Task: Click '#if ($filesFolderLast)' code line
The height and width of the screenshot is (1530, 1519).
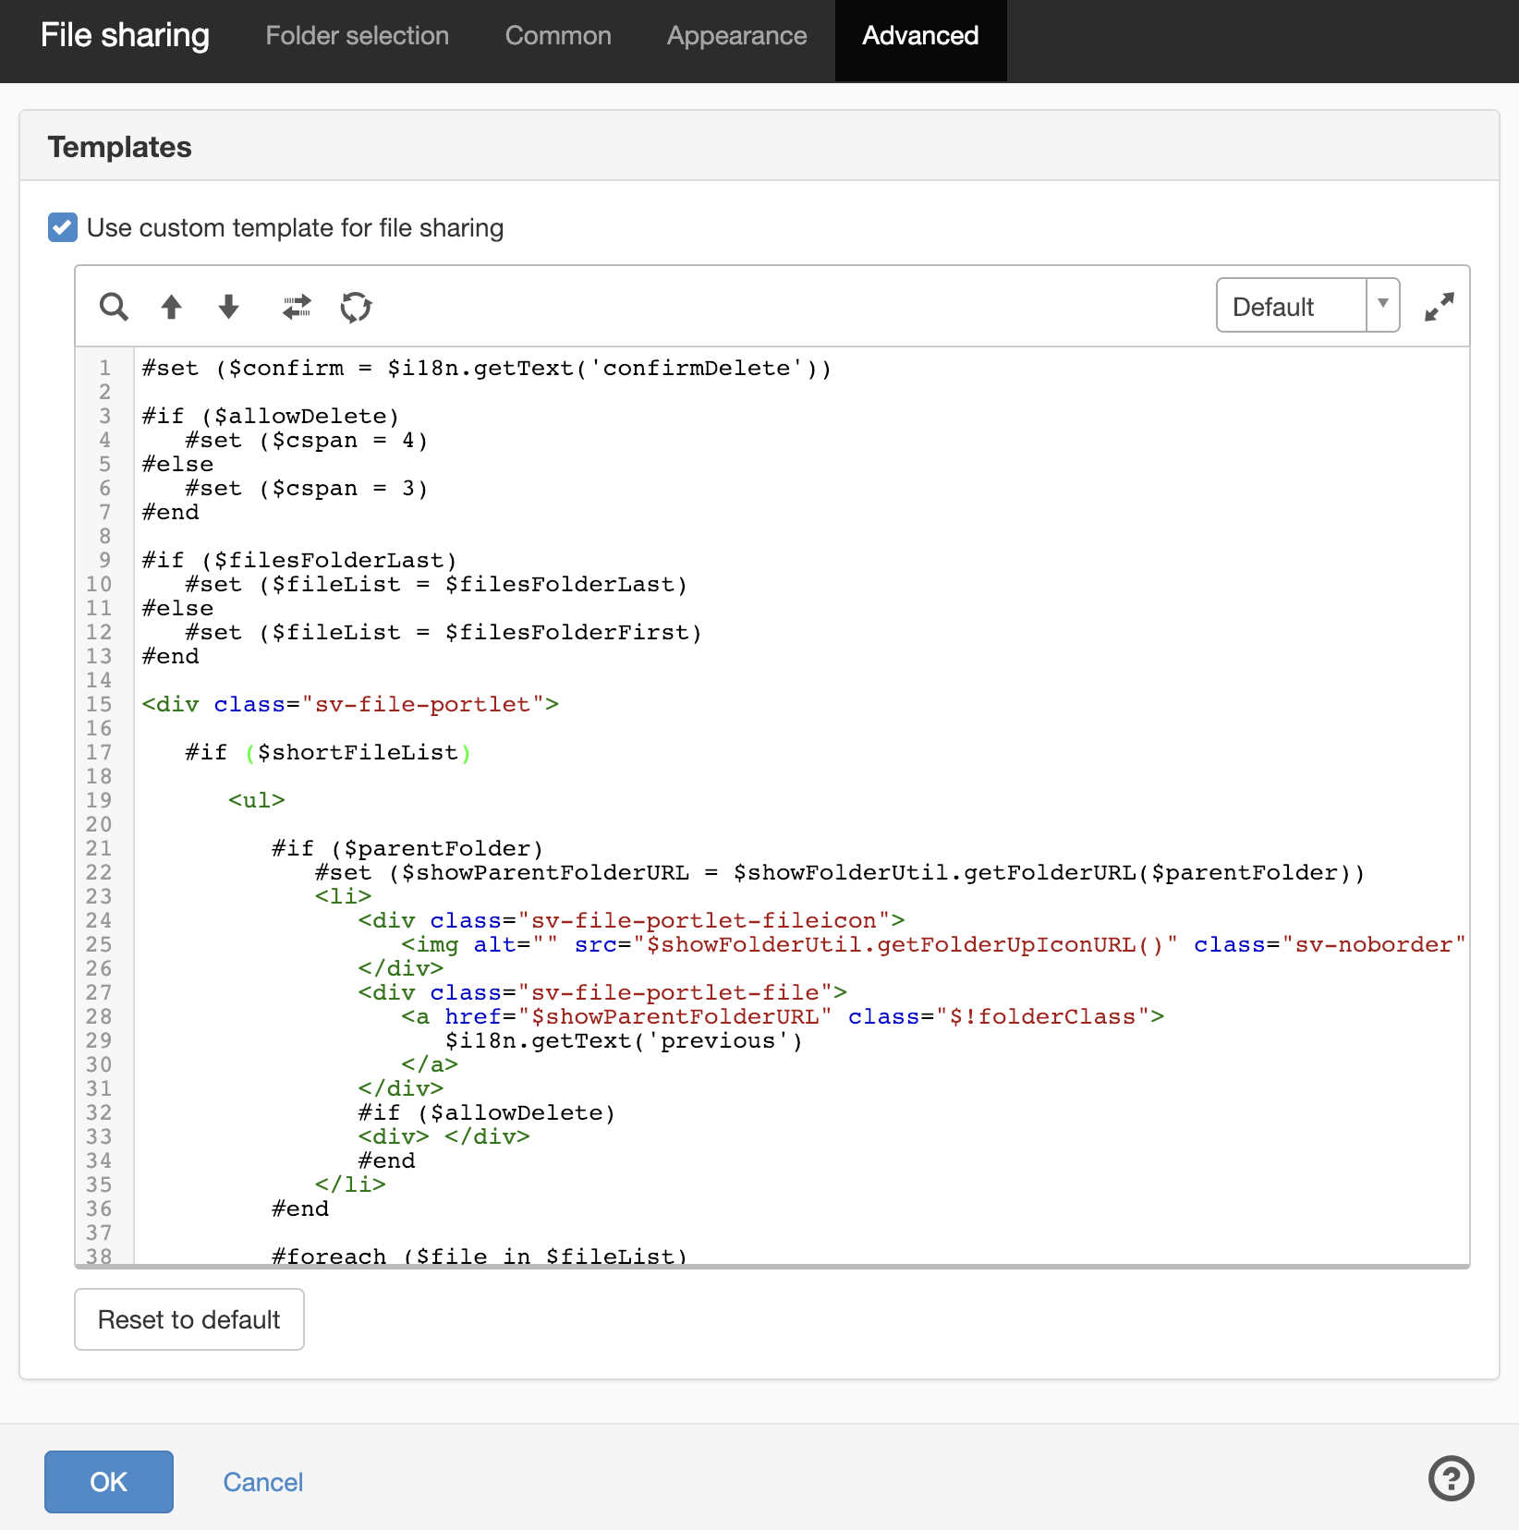Action: 299,560
